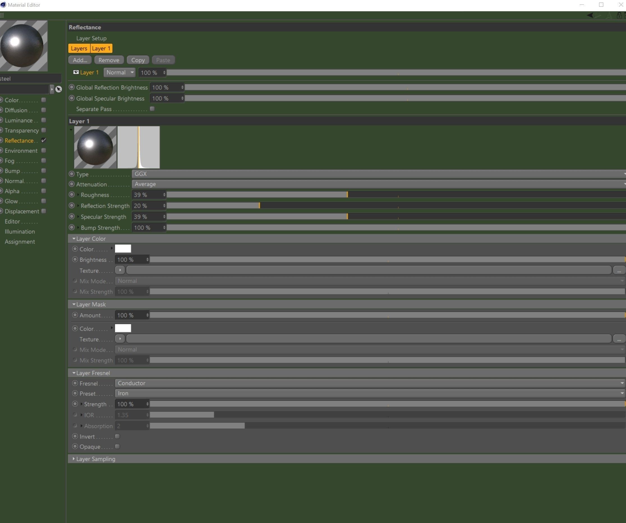Expand the Layer Sampling section

click(x=74, y=459)
